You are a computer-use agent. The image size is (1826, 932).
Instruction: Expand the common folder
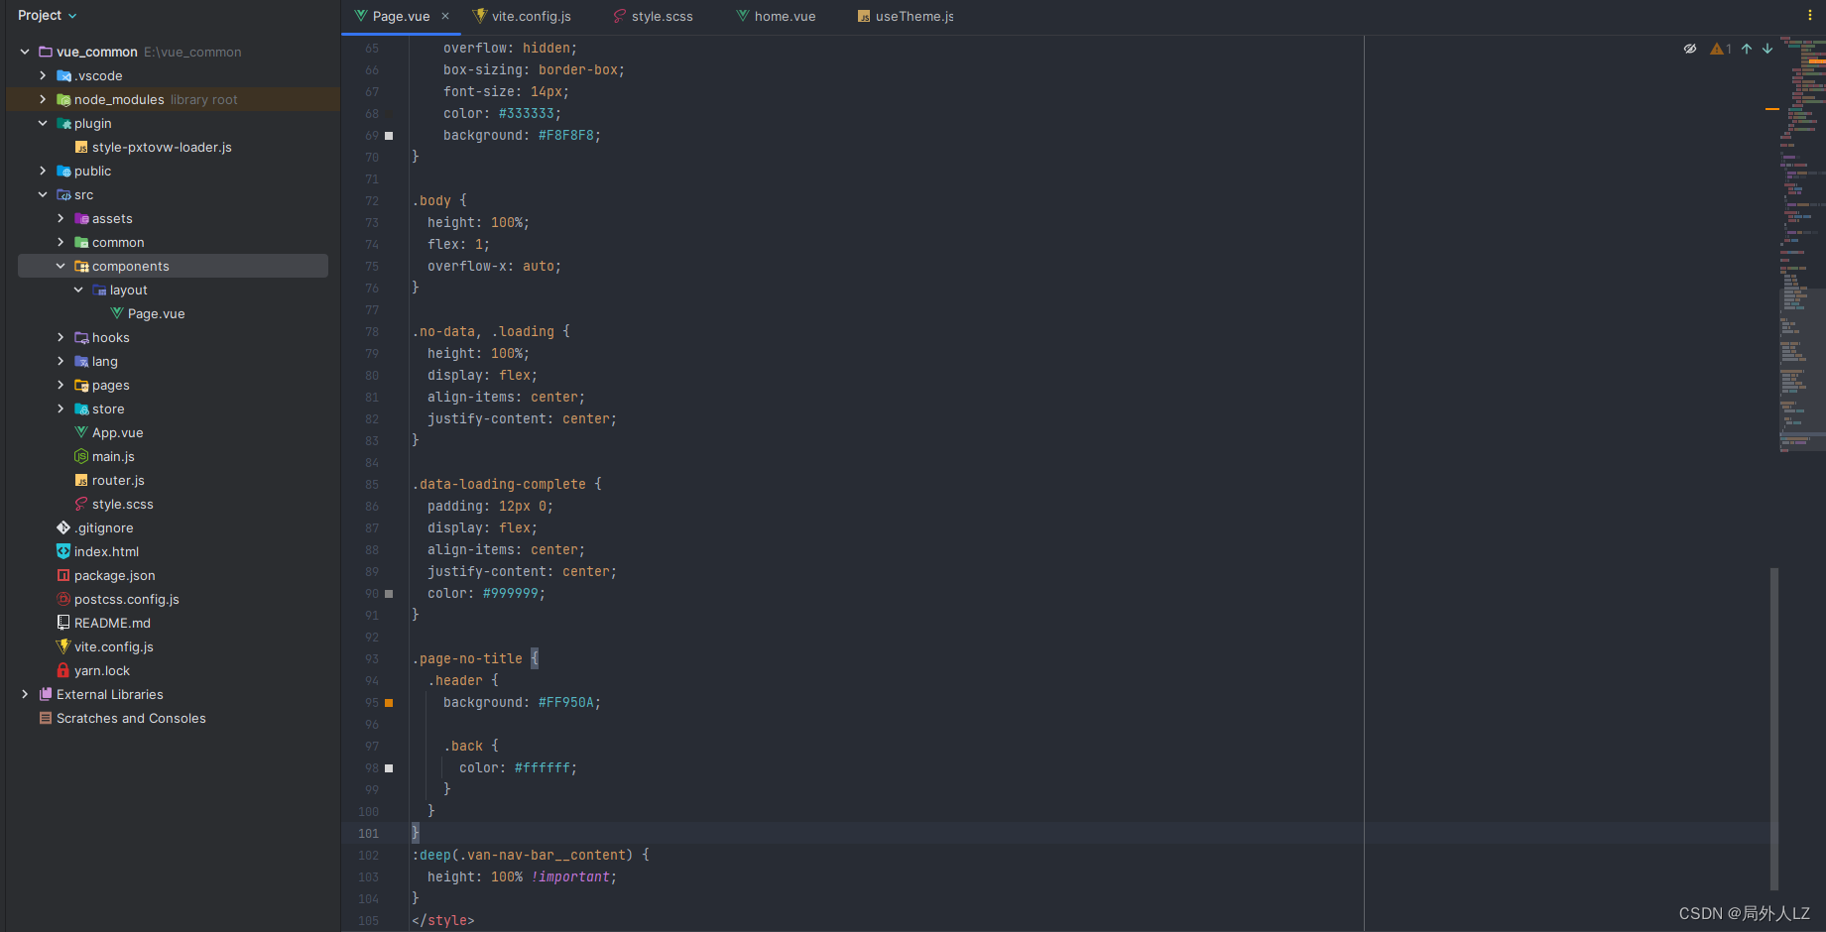(61, 242)
